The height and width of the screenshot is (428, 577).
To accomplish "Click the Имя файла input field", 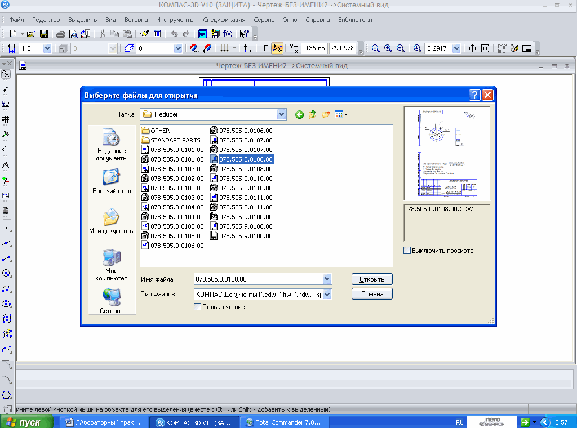I will pyautogui.click(x=258, y=279).
